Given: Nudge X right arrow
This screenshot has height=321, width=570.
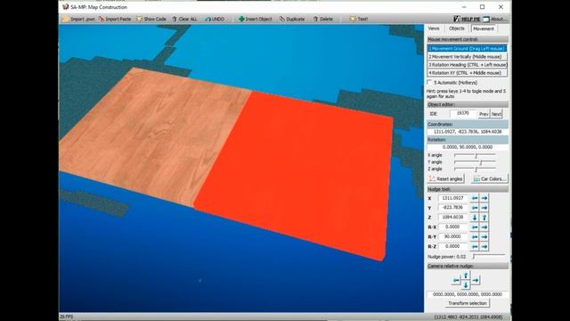Looking at the screenshot, I should [484, 198].
